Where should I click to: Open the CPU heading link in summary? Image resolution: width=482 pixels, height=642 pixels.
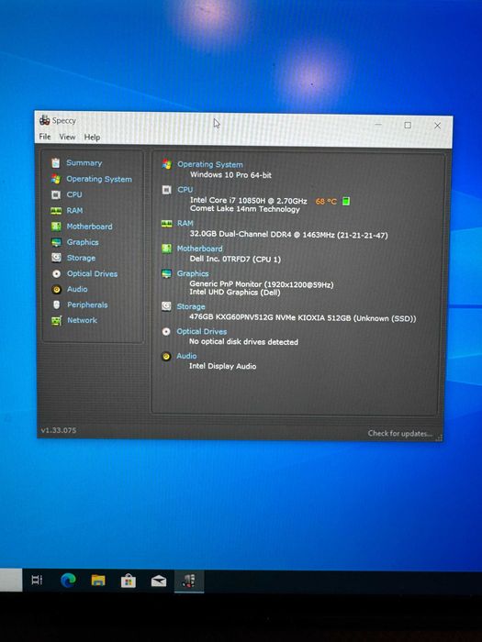[185, 190]
